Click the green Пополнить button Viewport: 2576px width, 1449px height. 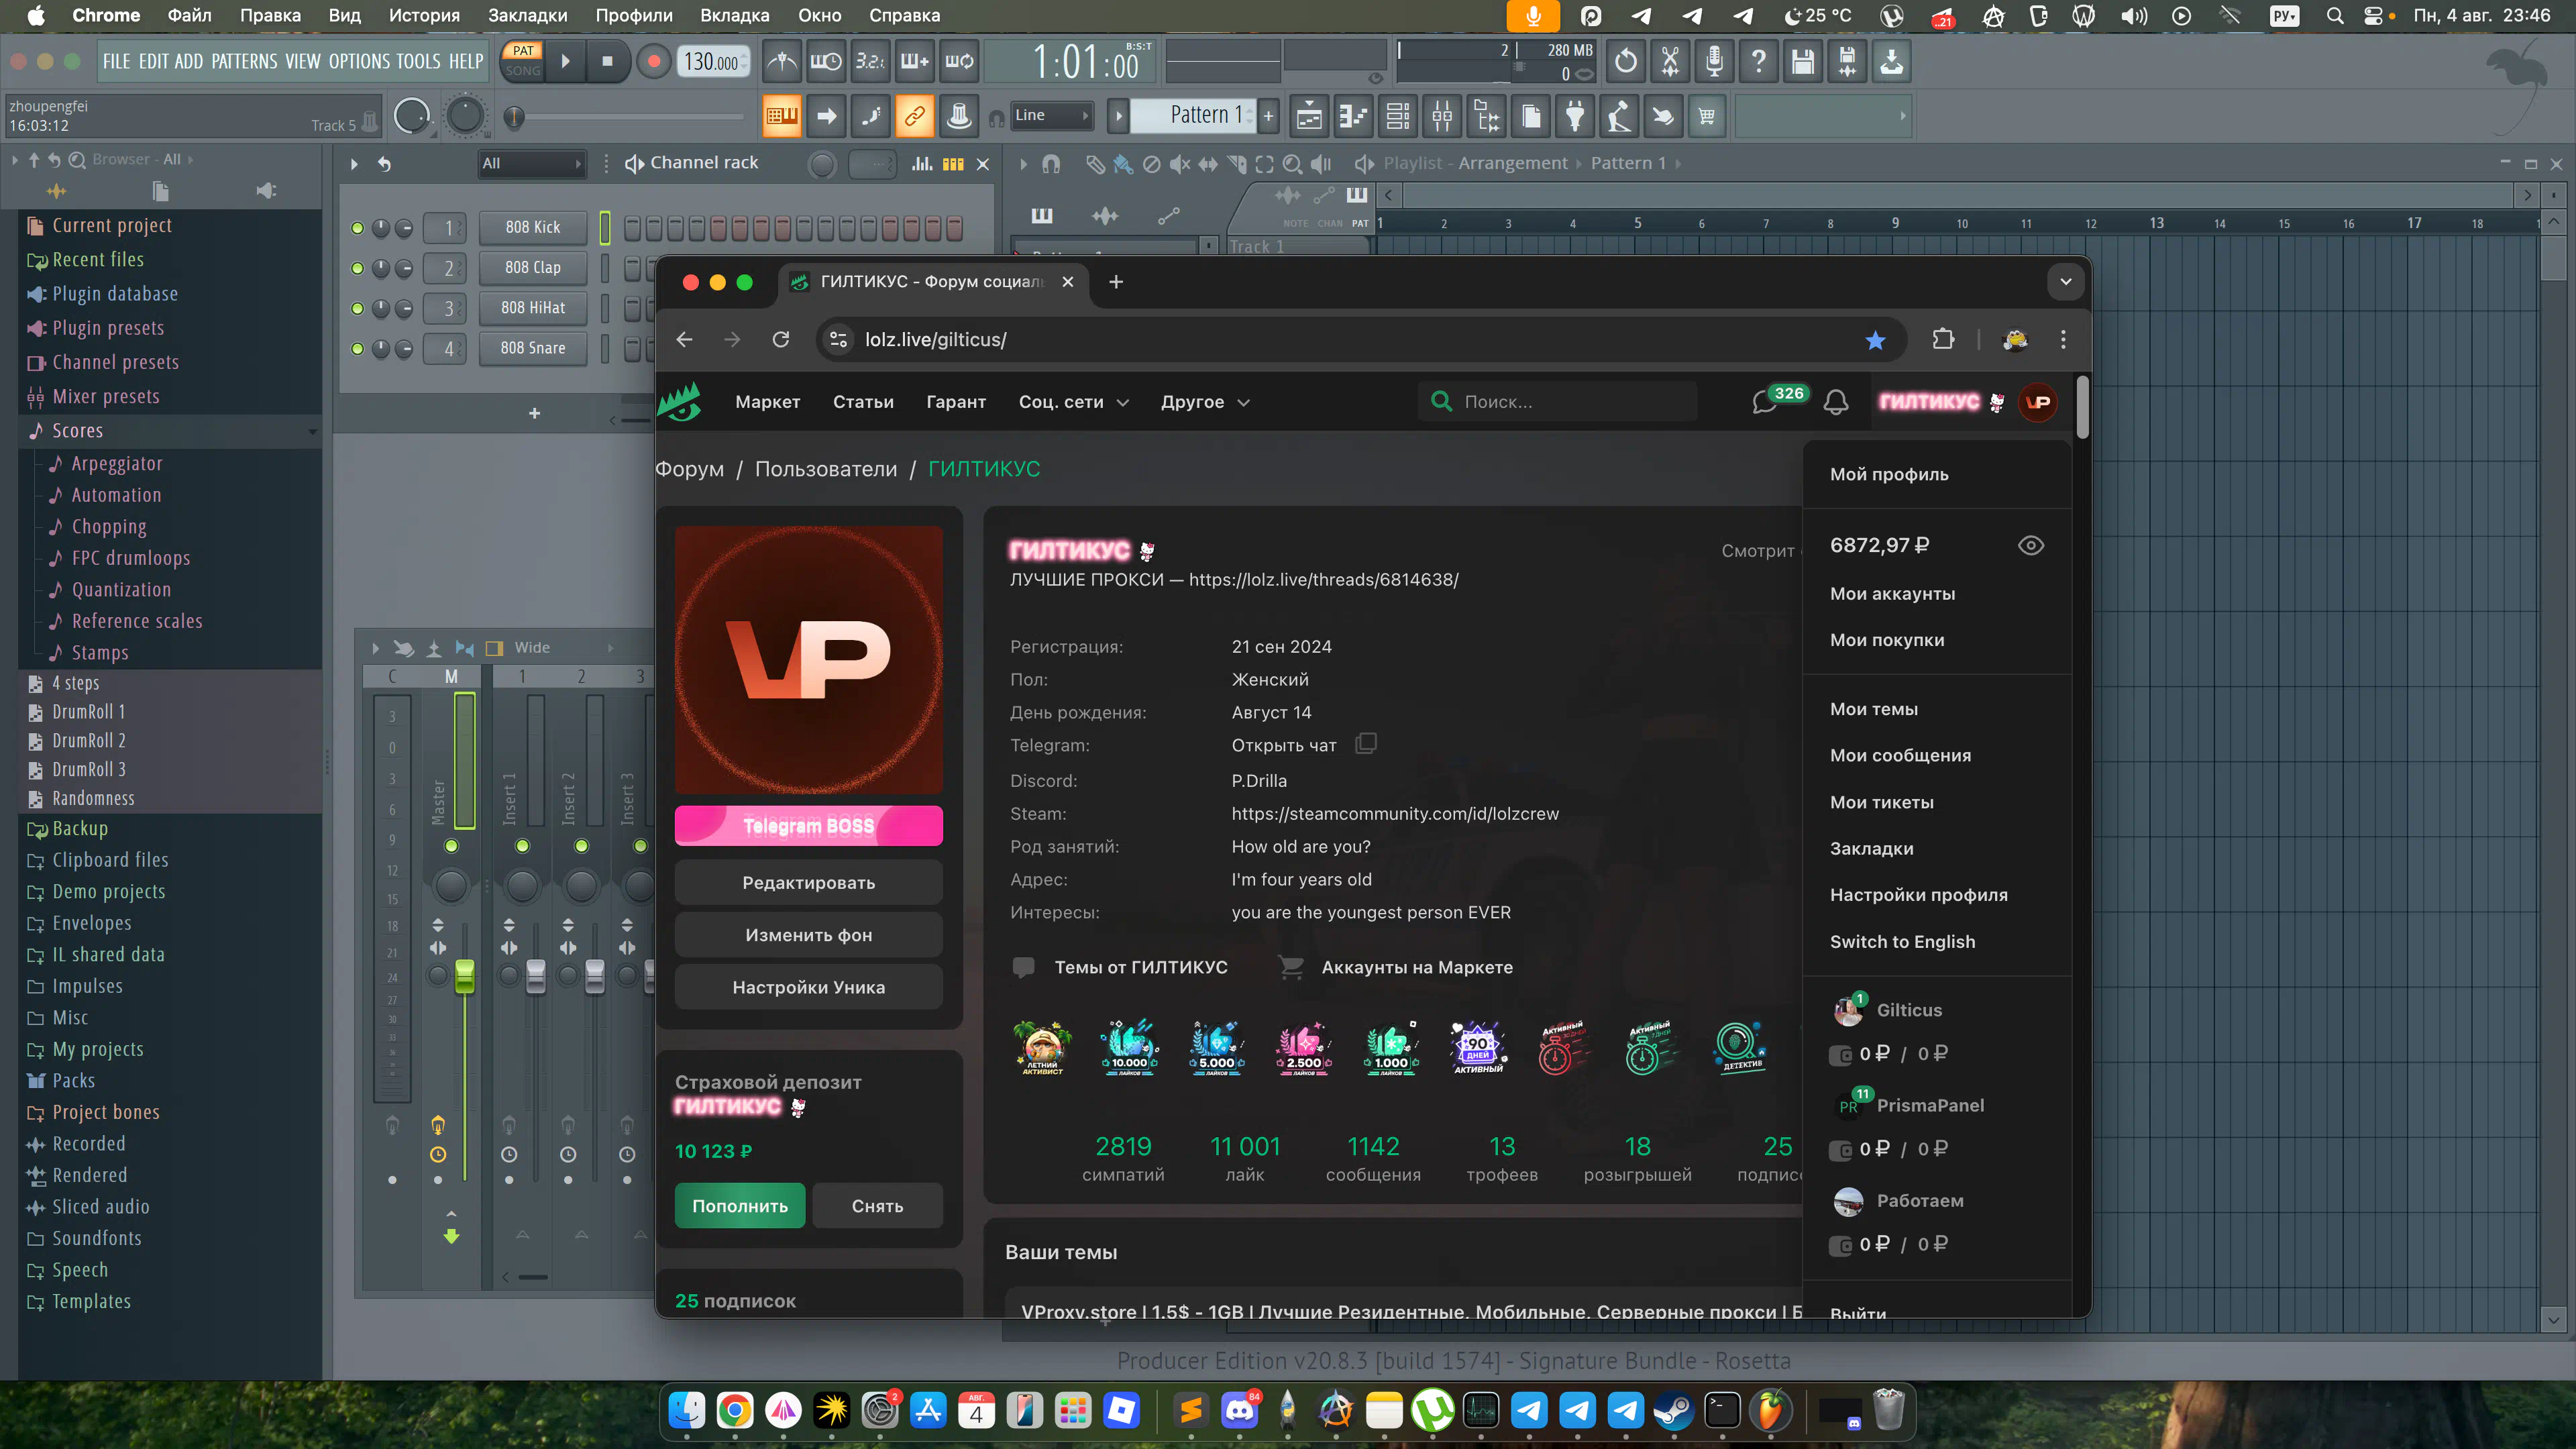(739, 1205)
